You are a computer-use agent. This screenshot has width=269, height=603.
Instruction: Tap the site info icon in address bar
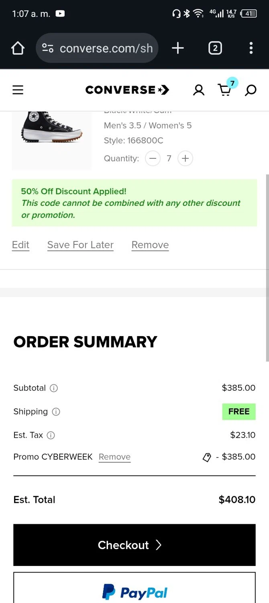48,49
